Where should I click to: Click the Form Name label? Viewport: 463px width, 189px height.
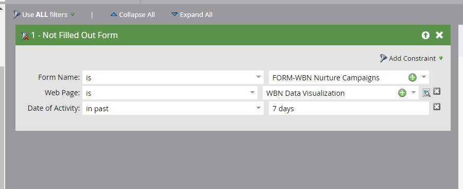coord(59,77)
